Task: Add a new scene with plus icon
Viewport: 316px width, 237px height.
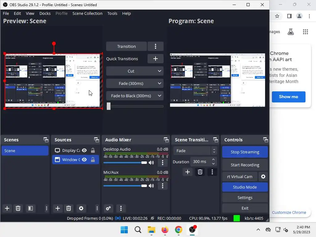Action: pyautogui.click(x=7, y=208)
